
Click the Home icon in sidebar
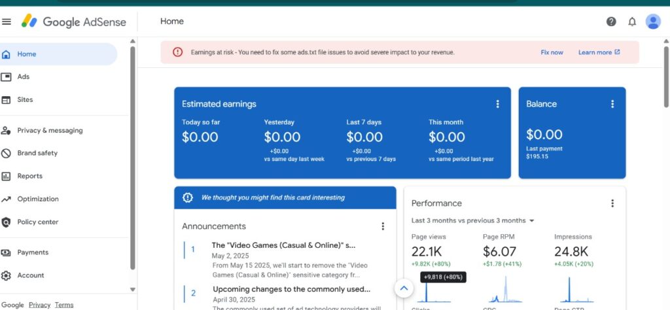click(x=6, y=54)
